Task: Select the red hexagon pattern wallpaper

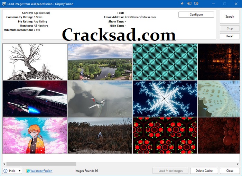Action: point(165,136)
